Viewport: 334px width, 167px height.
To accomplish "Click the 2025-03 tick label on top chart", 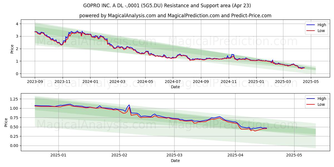I will (283, 82).
